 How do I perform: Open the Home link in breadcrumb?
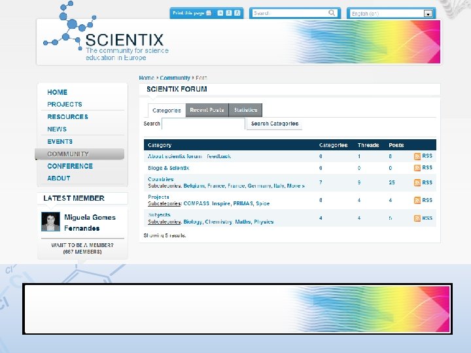[147, 78]
